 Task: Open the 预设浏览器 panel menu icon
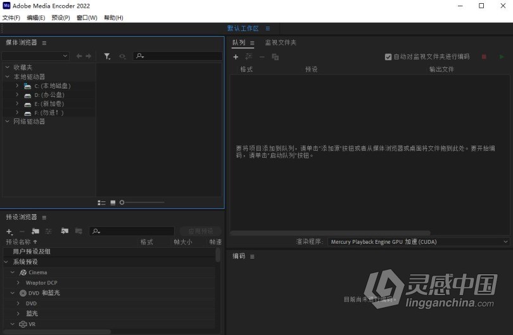44,218
